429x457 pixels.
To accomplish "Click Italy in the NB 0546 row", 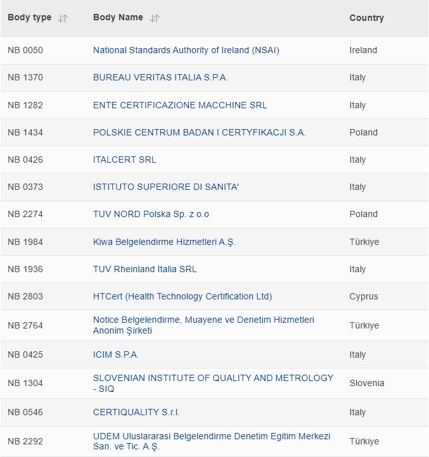I will [x=357, y=413].
